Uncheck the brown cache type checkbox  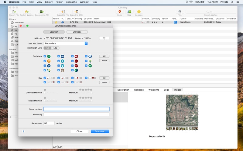(59, 70)
